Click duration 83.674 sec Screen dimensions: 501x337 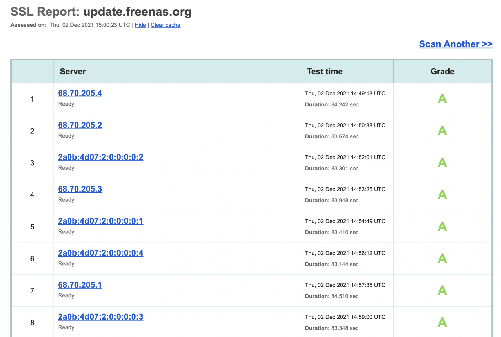pos(332,137)
